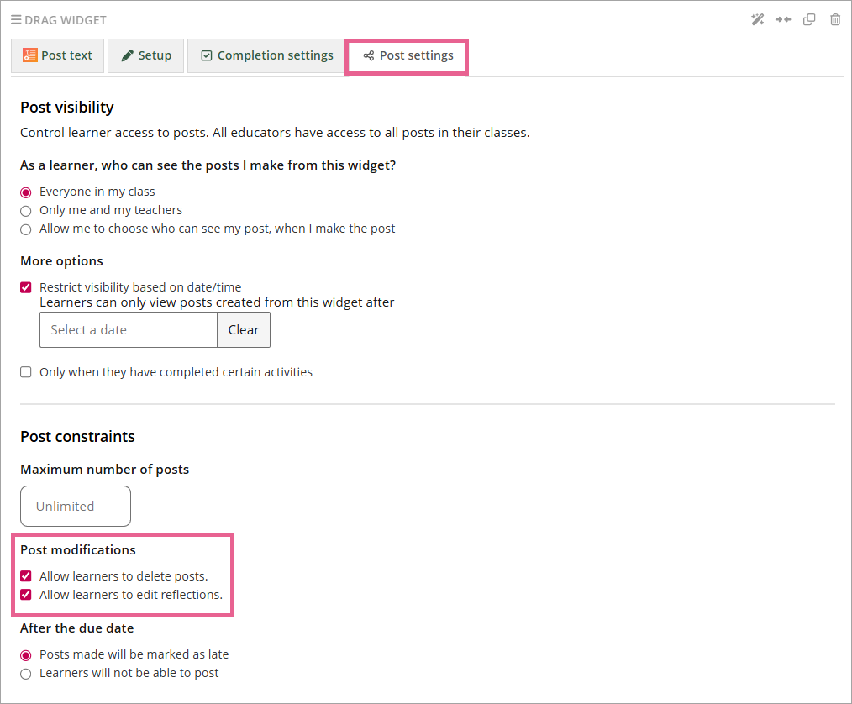
Task: Click the drag widget handle icon
Action: click(16, 20)
